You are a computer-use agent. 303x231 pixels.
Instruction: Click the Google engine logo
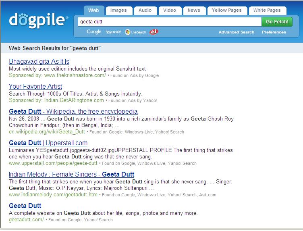pos(94,32)
